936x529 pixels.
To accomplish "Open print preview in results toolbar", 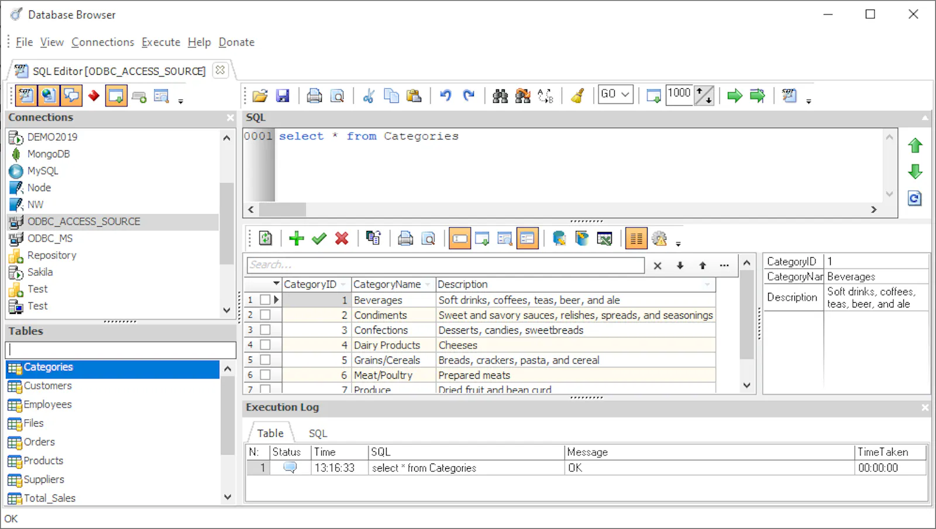I will [x=428, y=238].
